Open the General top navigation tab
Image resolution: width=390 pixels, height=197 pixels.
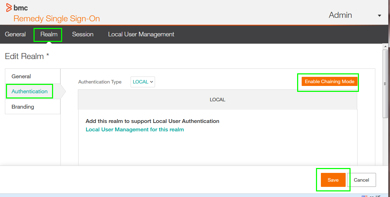[x=15, y=34]
